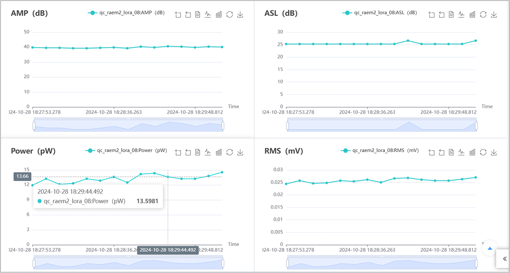Click the 13.66 axis pointer label
The image size is (510, 273).
pos(23,177)
